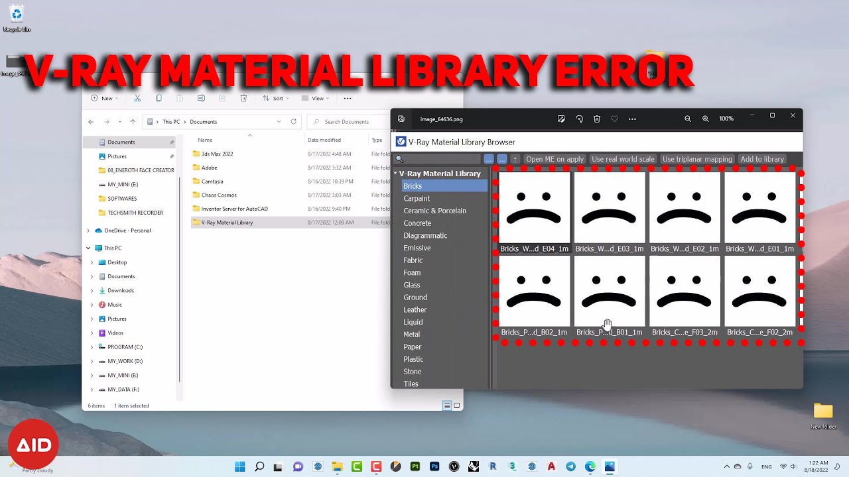Open the New dropdown in File Explorer
Screen dimensions: 849x477
pyautogui.click(x=105, y=98)
